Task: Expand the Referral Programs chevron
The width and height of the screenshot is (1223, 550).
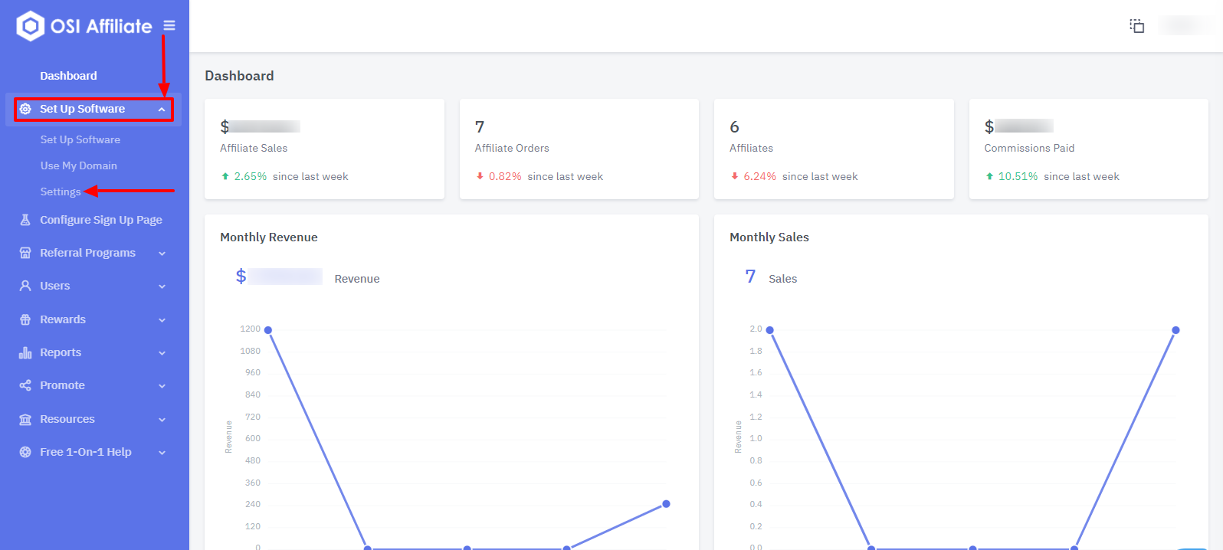Action: click(x=162, y=254)
